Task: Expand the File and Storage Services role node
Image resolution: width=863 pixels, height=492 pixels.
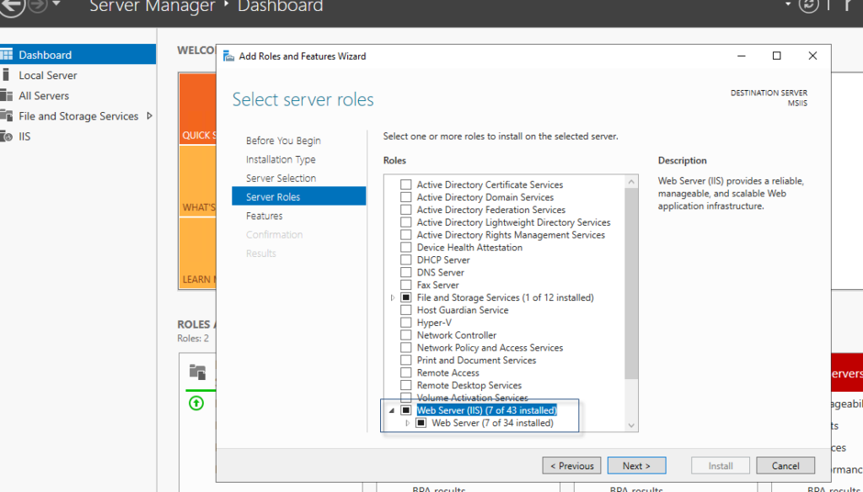Action: [393, 297]
